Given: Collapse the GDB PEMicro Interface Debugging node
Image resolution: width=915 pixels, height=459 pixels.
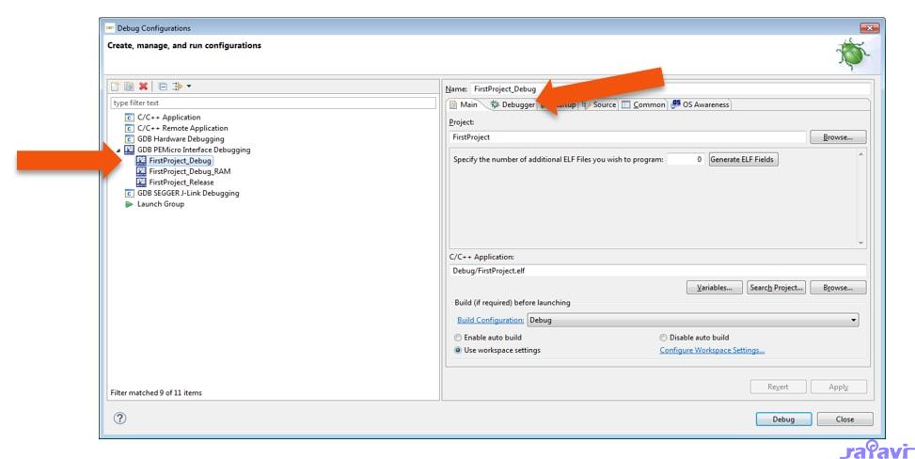Looking at the screenshot, I should [x=118, y=150].
